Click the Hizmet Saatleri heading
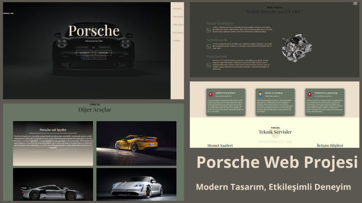This screenshot has width=362, height=203. coord(220,145)
